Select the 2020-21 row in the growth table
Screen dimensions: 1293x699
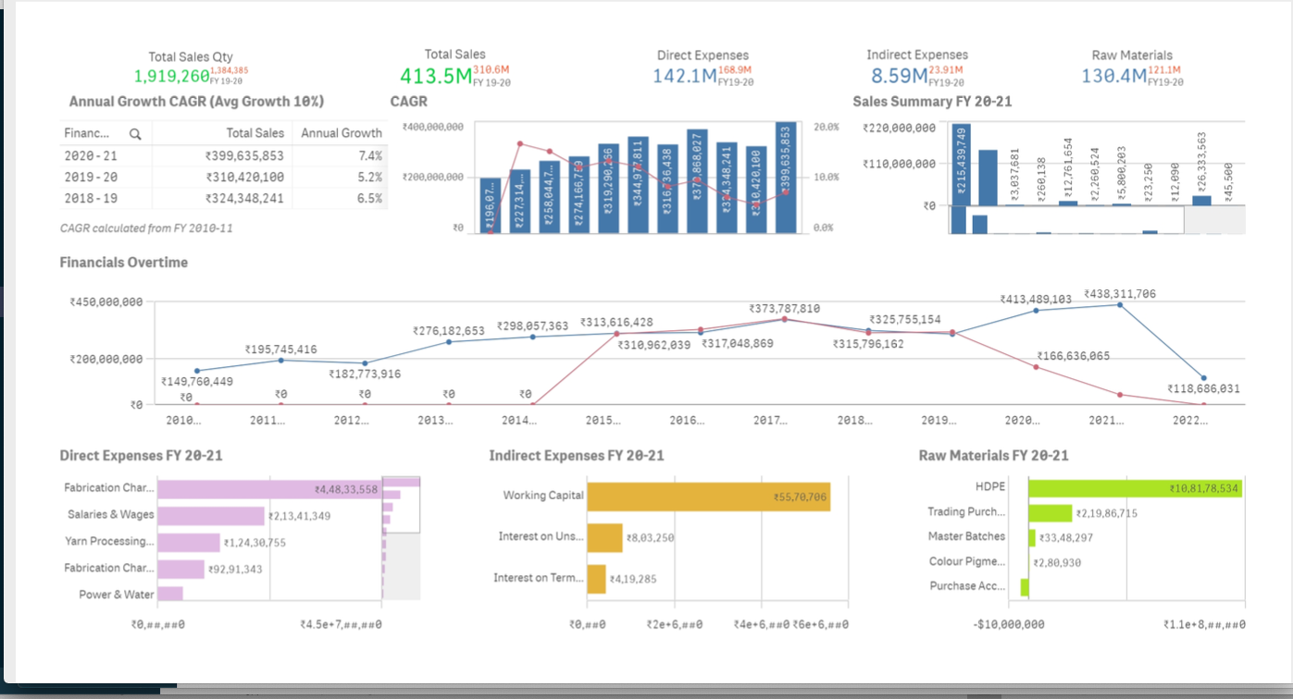click(x=223, y=156)
